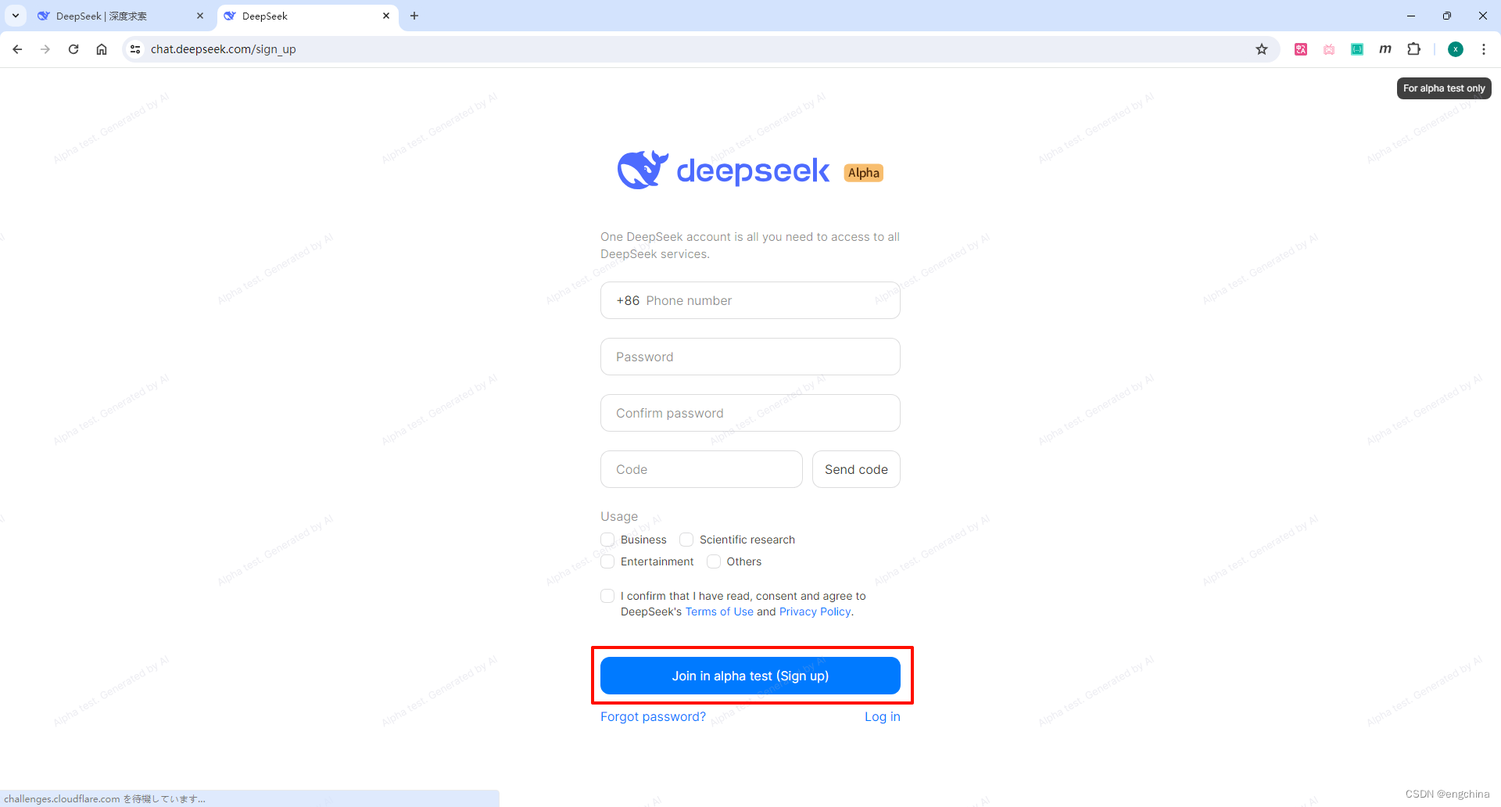The height and width of the screenshot is (807, 1501).
Task: Open the Terms of Use link
Action: point(719,612)
